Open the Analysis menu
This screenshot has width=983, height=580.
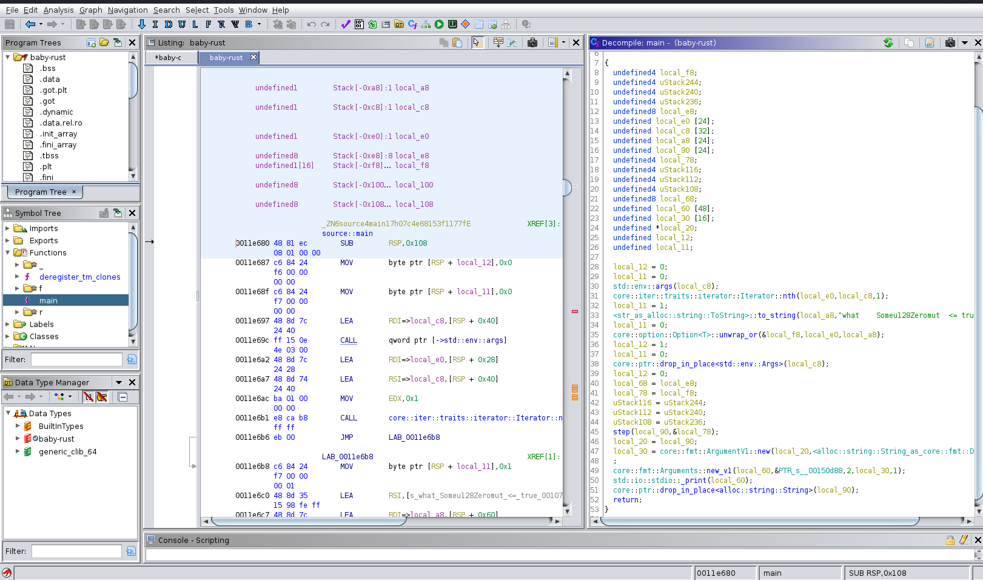pyautogui.click(x=58, y=10)
